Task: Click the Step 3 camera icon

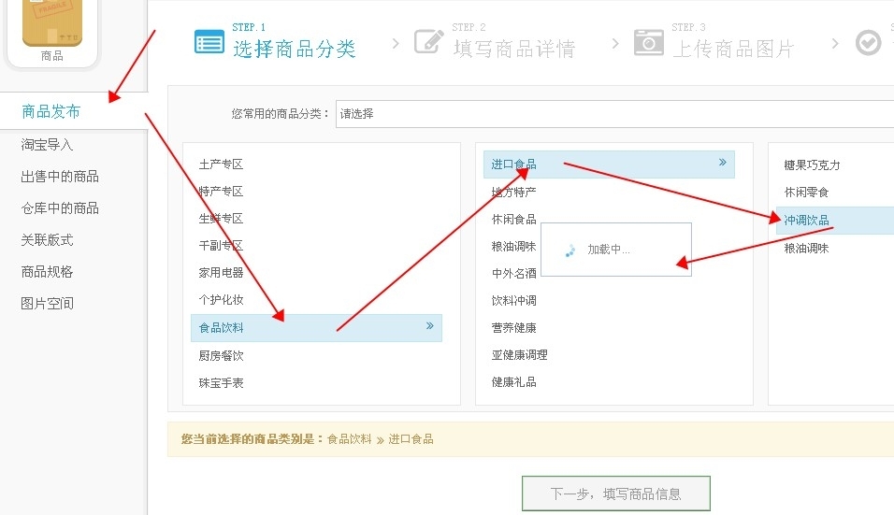Action: point(649,42)
